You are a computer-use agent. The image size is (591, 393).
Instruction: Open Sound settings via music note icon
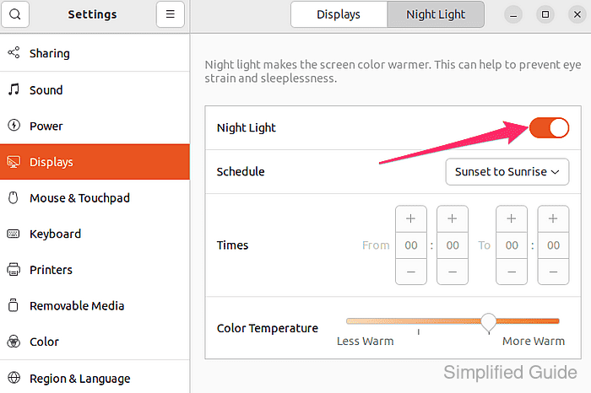14,89
